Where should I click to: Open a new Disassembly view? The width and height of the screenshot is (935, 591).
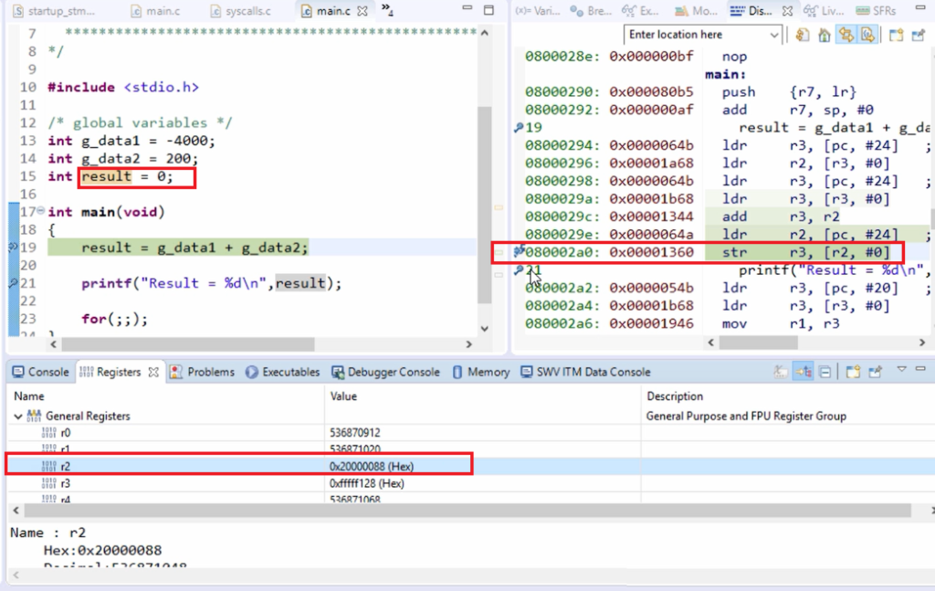(x=896, y=36)
